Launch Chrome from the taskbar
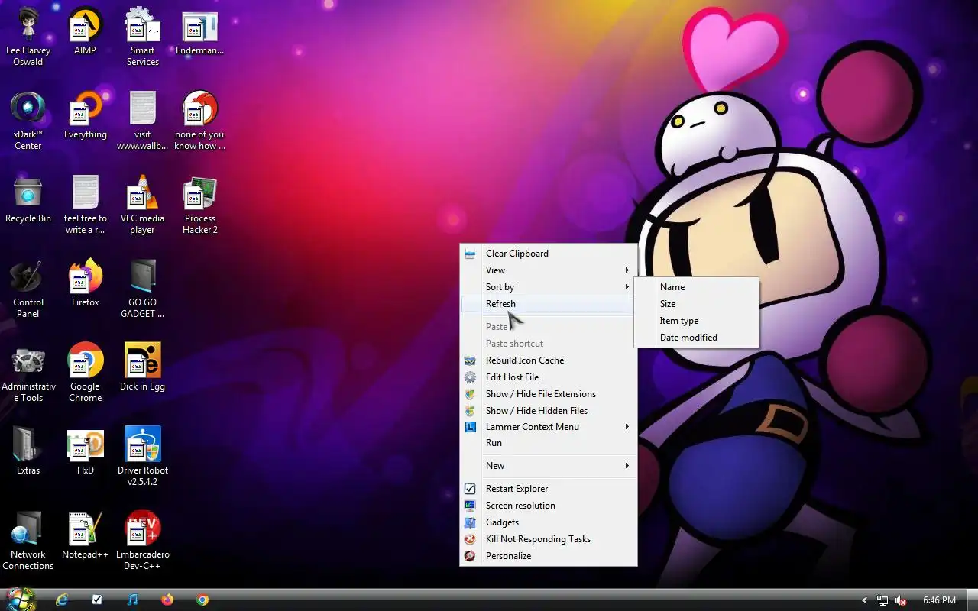Screen dimensions: 978x611 tap(202, 600)
